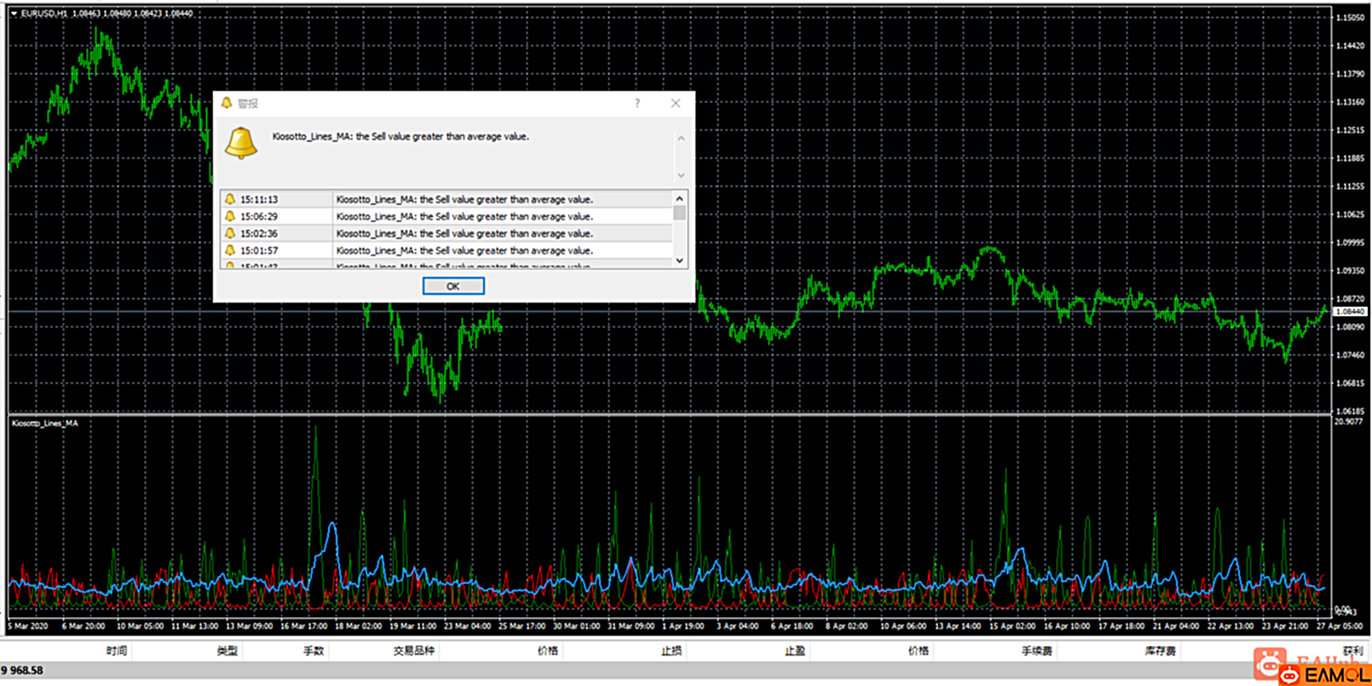
Task: Click the OK button in the alert dialog
Action: tap(453, 286)
